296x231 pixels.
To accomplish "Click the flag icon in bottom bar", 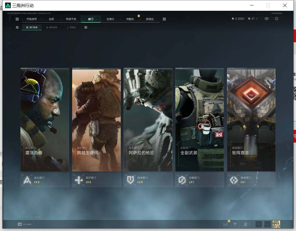I will pos(235,224).
